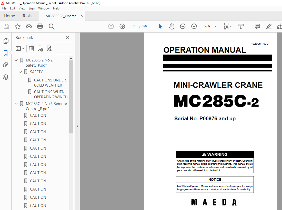Click the read mode keyboard icon
282x210 pixels.
[241, 26]
